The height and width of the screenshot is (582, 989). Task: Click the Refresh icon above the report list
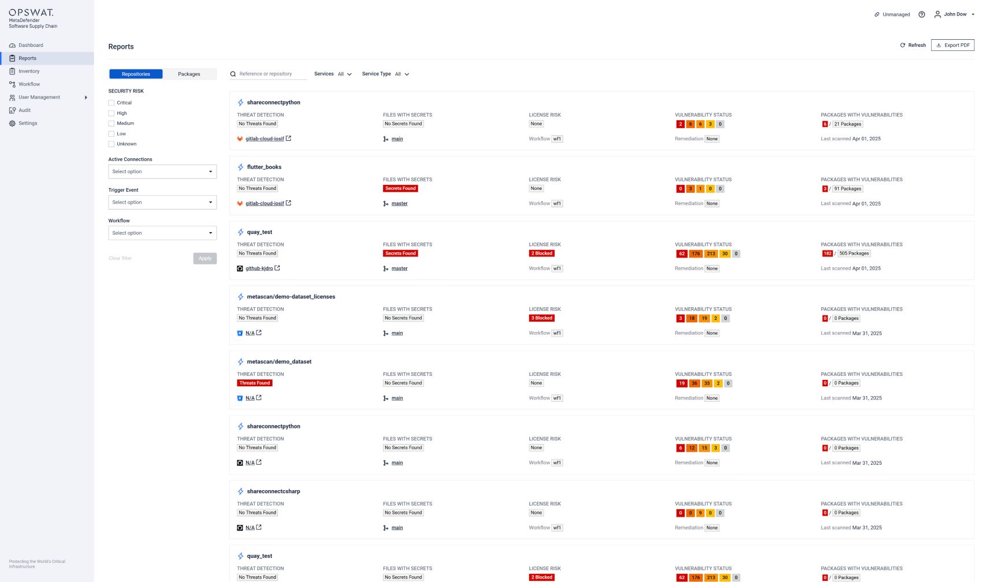point(902,45)
